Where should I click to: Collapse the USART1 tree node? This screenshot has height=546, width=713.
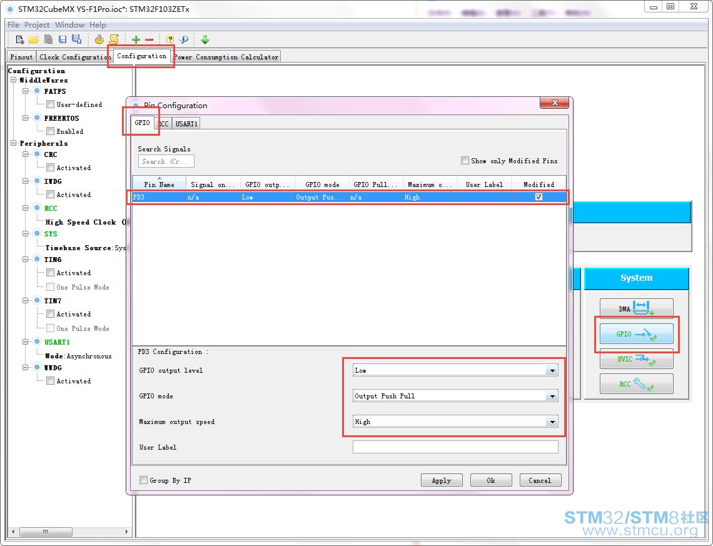point(26,342)
